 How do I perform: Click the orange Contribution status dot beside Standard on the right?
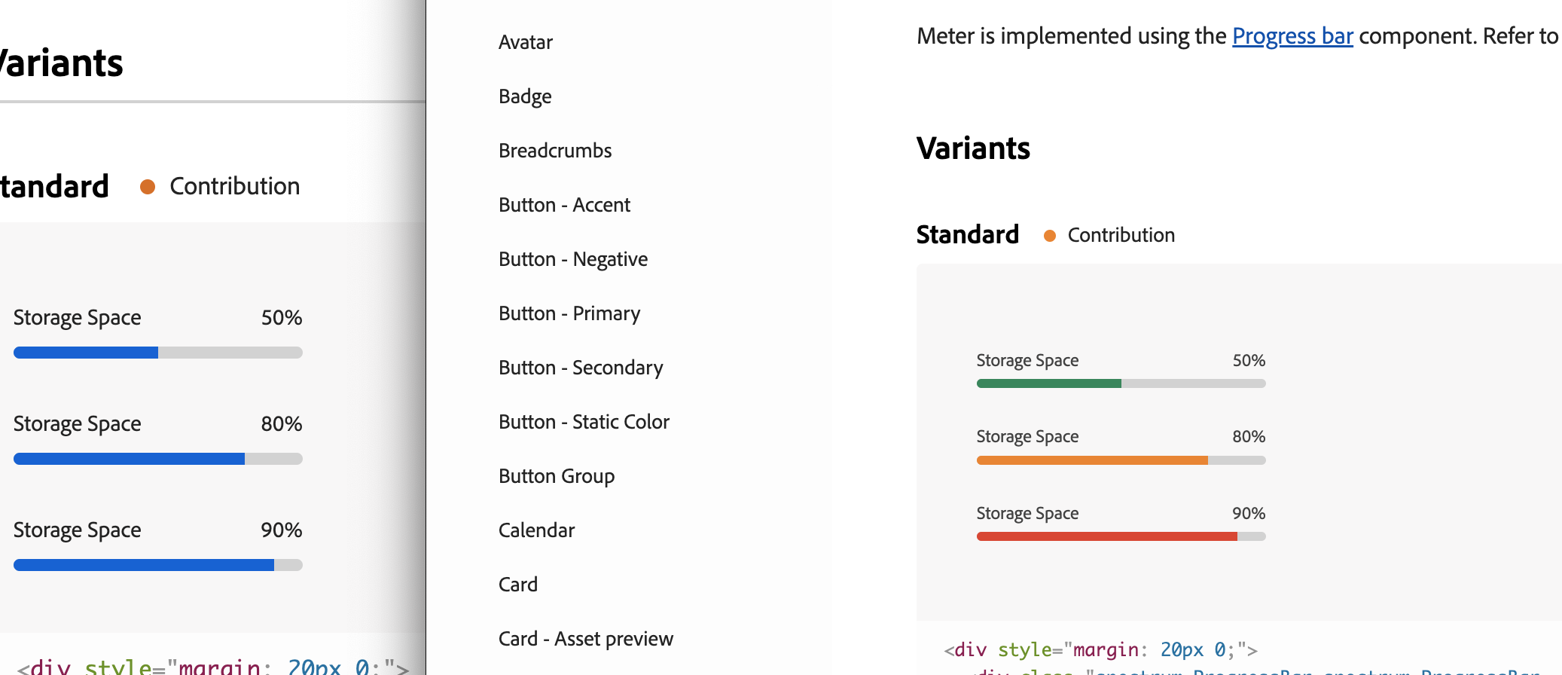pos(1049,236)
